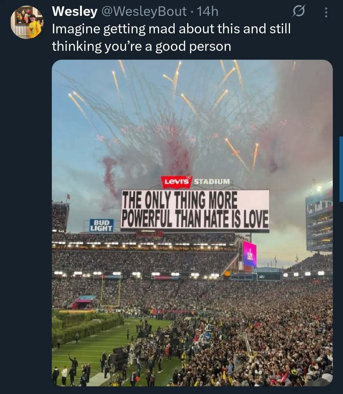The height and width of the screenshot is (394, 343).
Task: Open the @WesleyBout profile handle
Action: [x=145, y=11]
